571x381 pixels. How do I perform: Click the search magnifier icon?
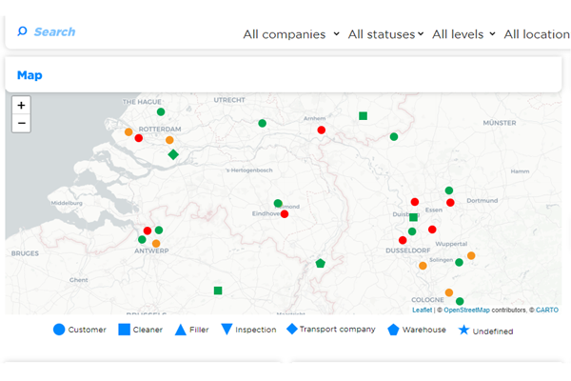pos(22,31)
